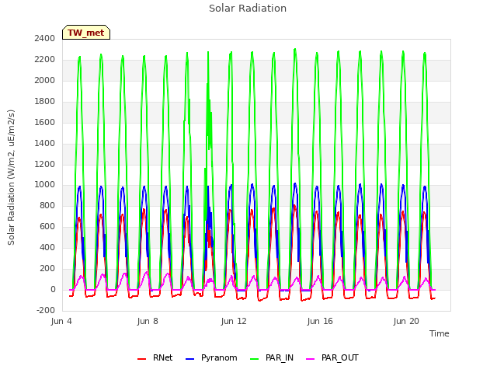This screenshot has width=497, height=373.
Task: Toggle the PAR_IN legend entry
Action: (x=272, y=357)
